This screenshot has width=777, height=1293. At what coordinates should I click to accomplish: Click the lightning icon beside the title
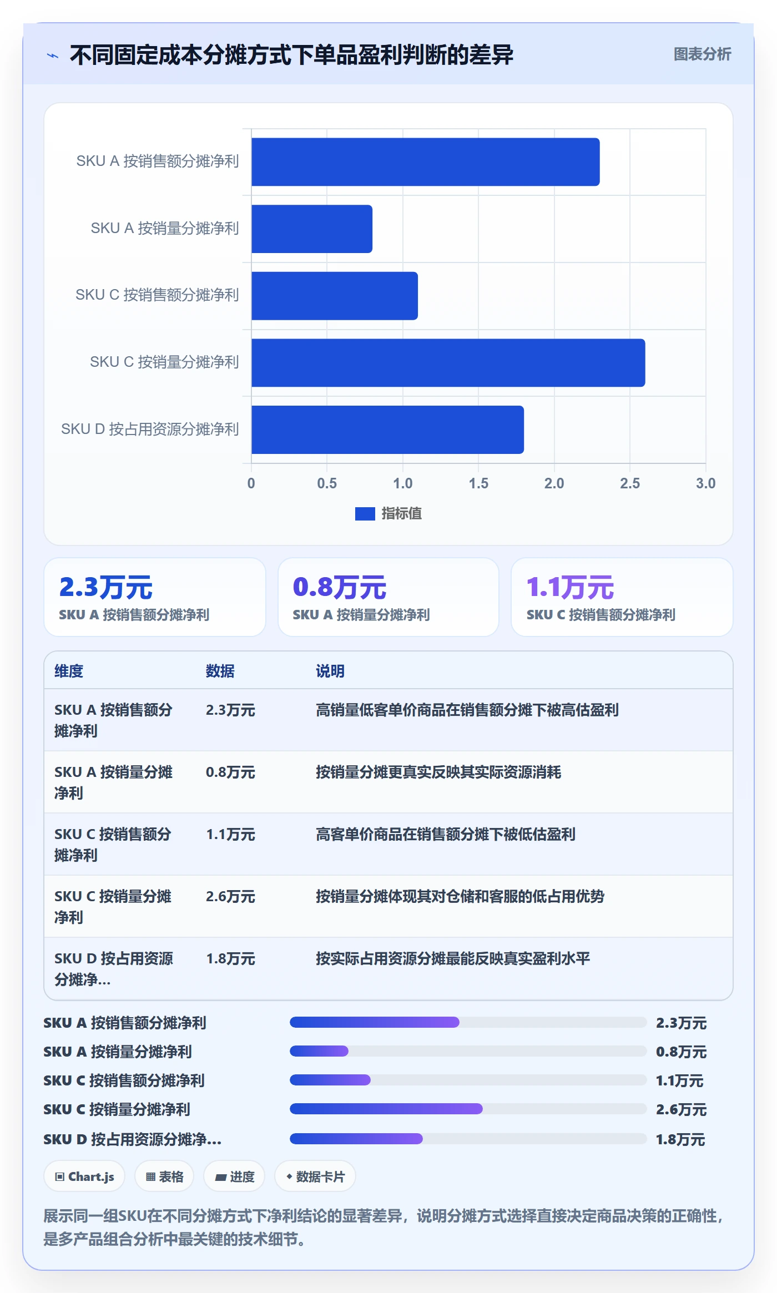click(52, 55)
